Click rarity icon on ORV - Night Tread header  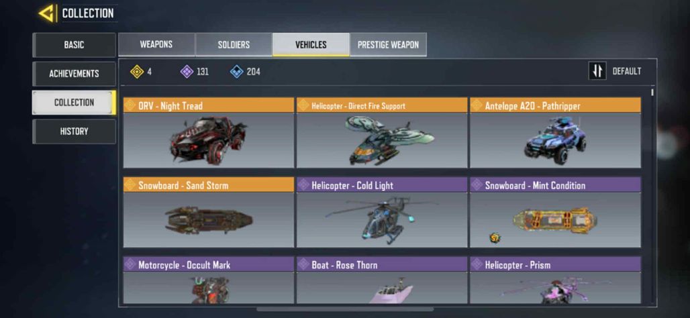[x=130, y=105]
